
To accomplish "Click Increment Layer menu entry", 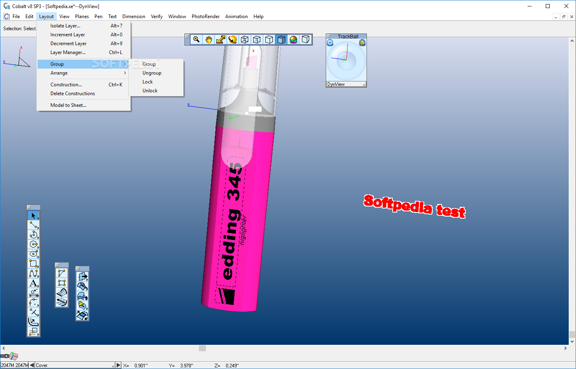I will tap(83, 35).
